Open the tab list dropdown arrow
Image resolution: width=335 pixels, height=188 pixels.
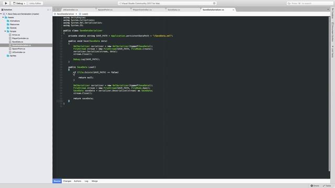point(328,9)
